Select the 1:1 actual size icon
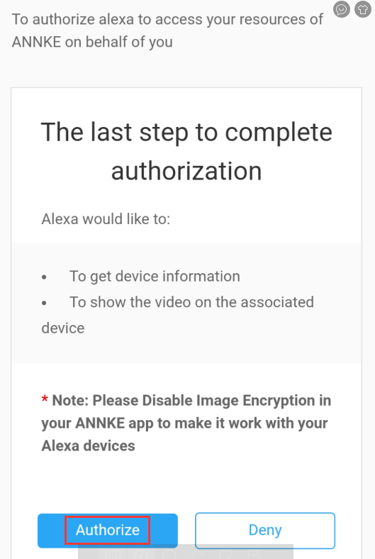 click(113, 555)
